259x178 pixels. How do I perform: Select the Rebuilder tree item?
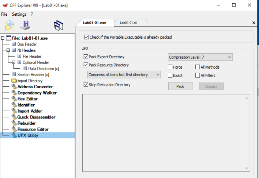(x=27, y=123)
